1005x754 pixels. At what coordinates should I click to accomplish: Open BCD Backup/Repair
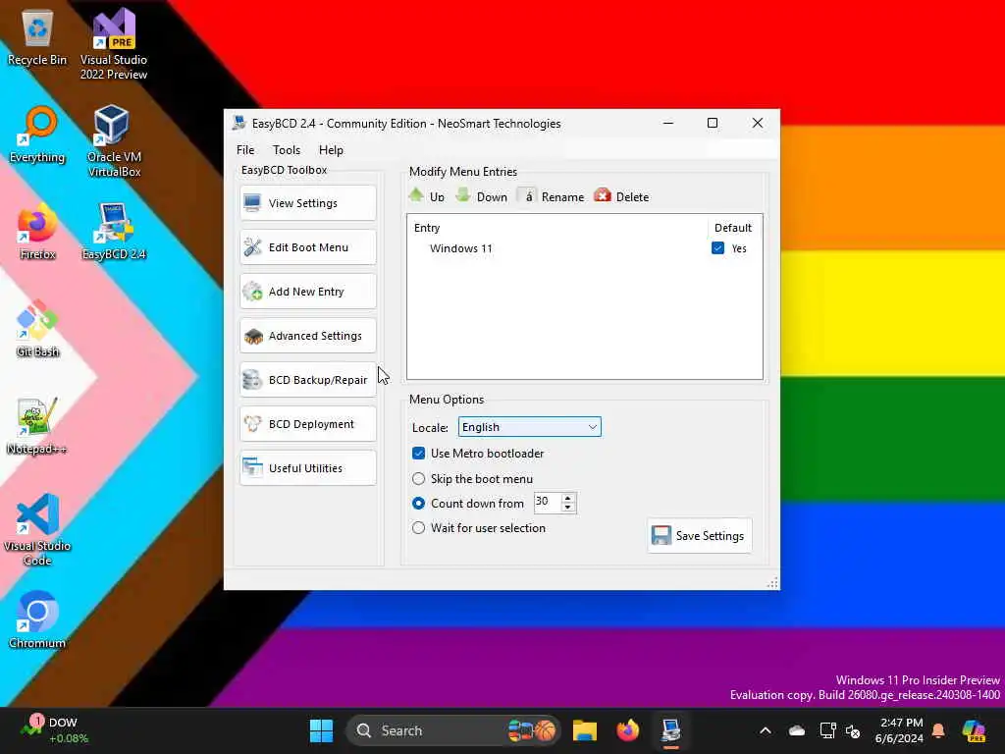point(307,380)
